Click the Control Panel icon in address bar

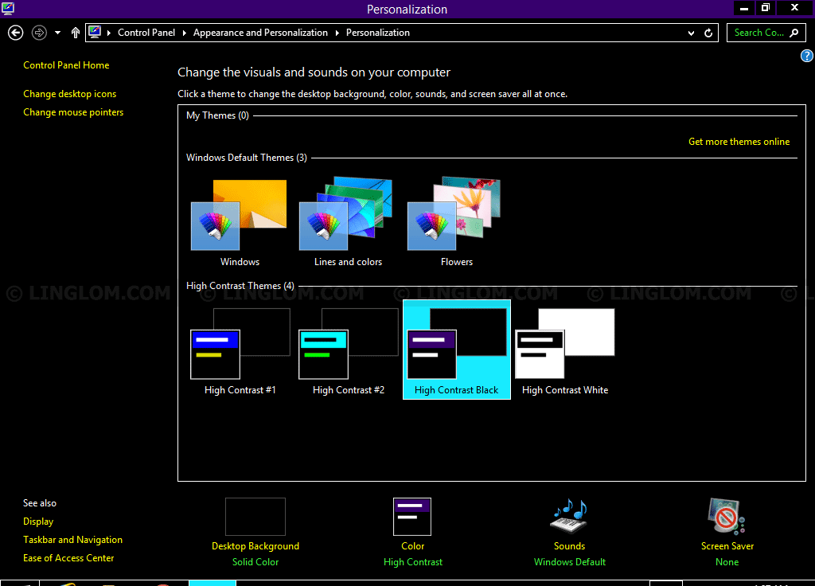pyautogui.click(x=95, y=32)
